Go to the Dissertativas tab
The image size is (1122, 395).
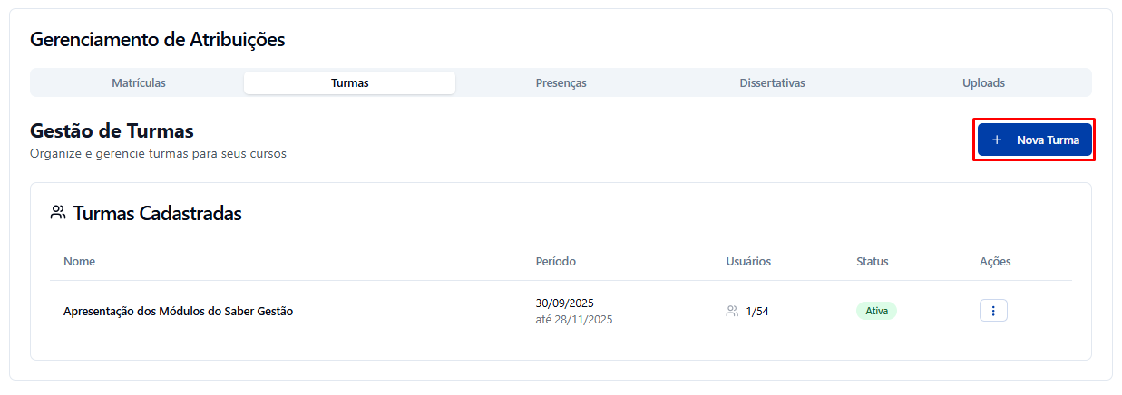[x=772, y=82]
